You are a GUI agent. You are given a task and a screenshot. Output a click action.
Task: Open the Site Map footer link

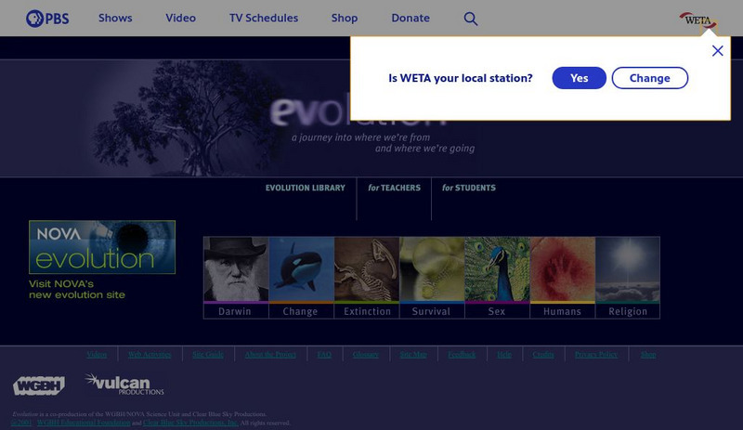pyautogui.click(x=413, y=354)
